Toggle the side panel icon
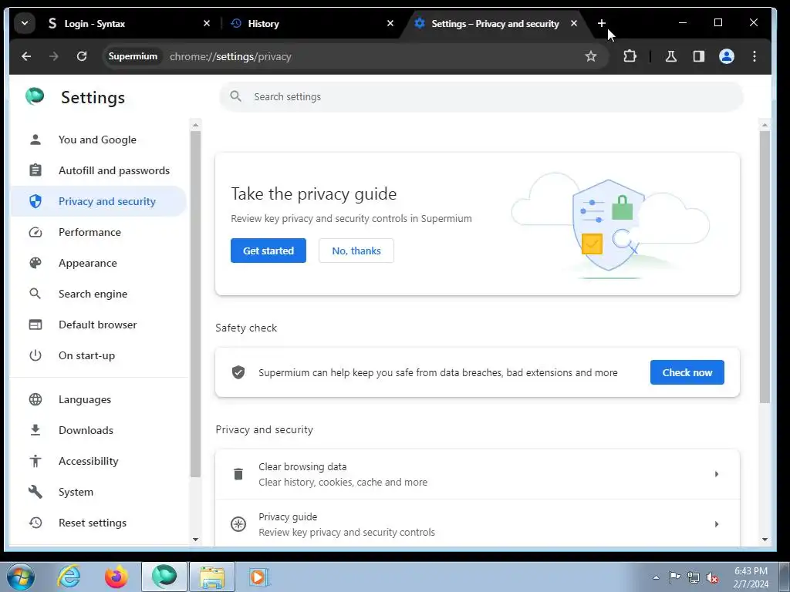790x592 pixels. click(698, 56)
